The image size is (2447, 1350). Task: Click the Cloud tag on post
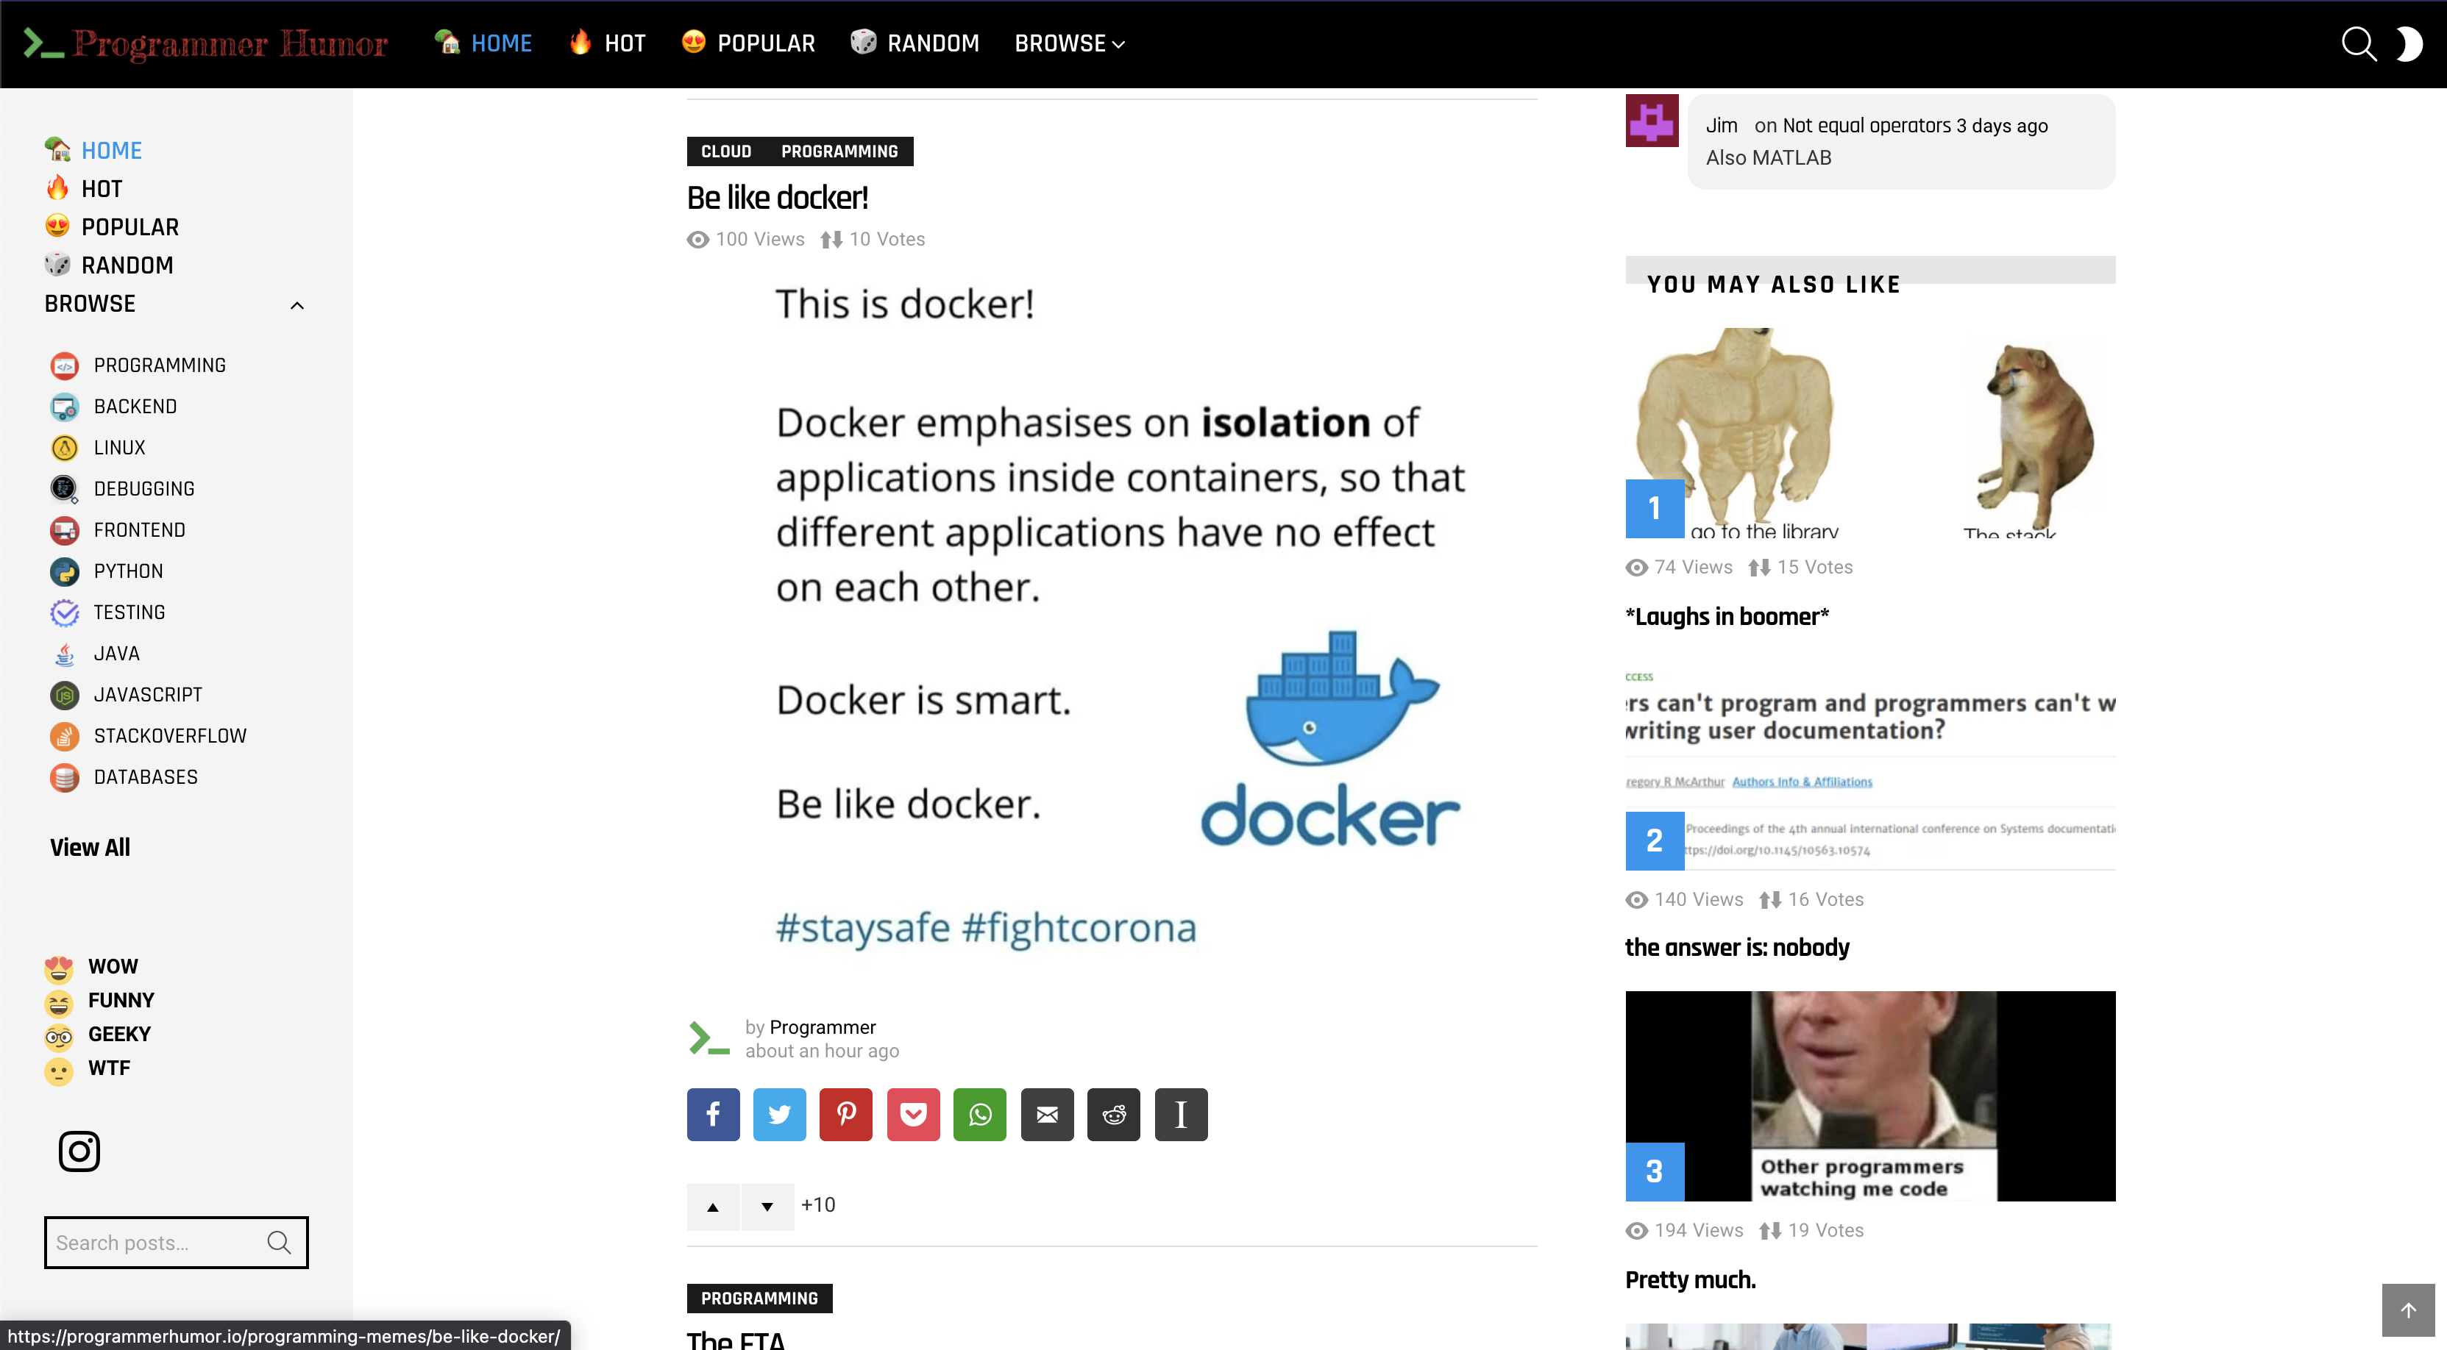[725, 151]
